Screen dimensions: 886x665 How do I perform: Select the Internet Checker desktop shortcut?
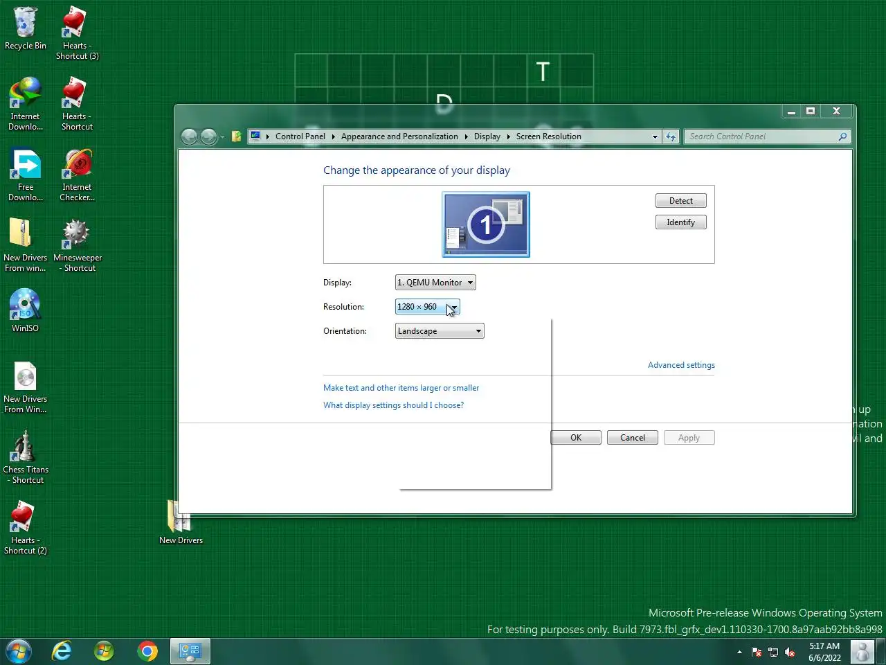(77, 175)
